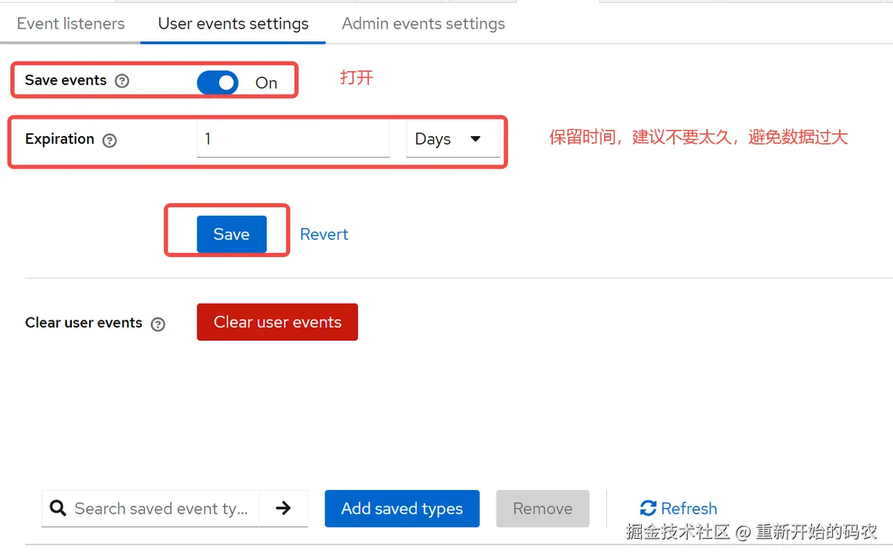Click the Add saved types button

402,508
